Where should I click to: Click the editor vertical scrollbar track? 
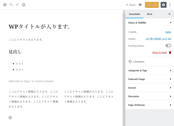point(124,69)
